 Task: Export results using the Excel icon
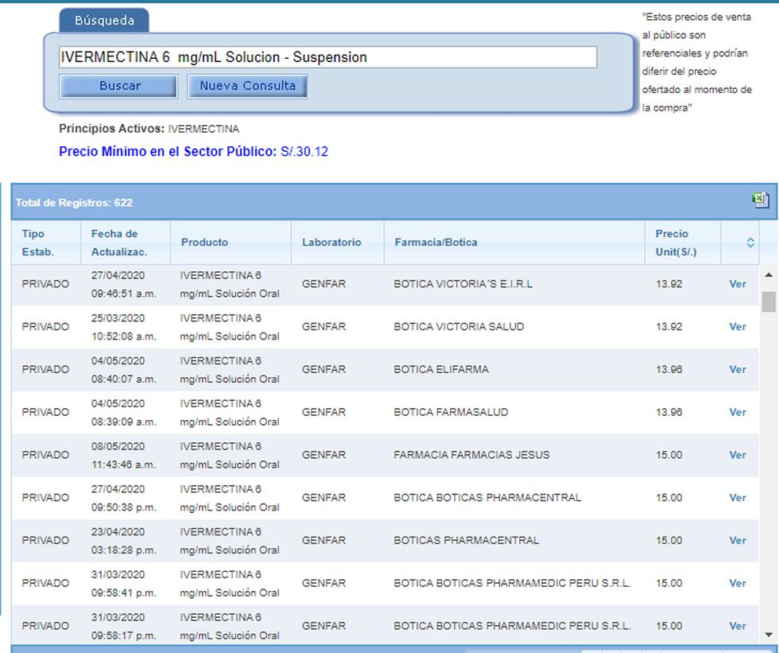point(761,200)
